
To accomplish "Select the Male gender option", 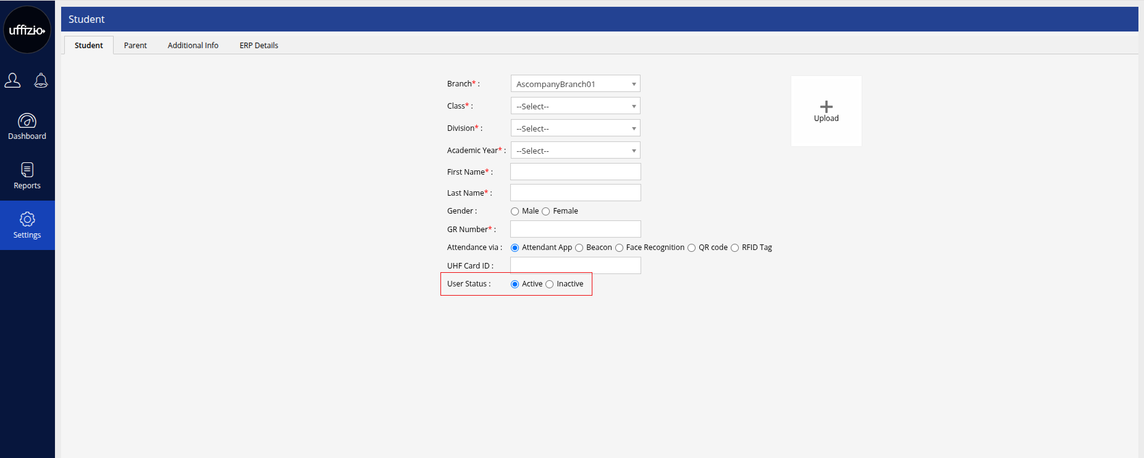I will point(515,211).
